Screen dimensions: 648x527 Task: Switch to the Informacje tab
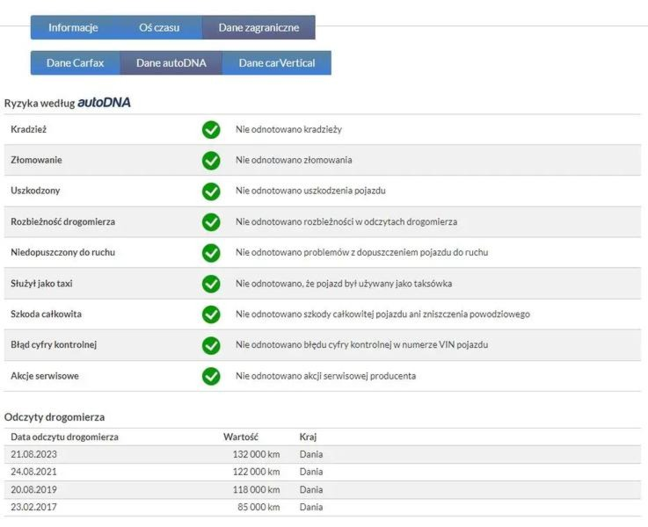point(73,27)
